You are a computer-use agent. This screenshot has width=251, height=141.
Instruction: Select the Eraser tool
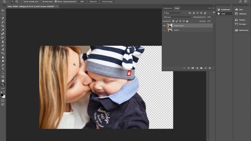pos(3,49)
